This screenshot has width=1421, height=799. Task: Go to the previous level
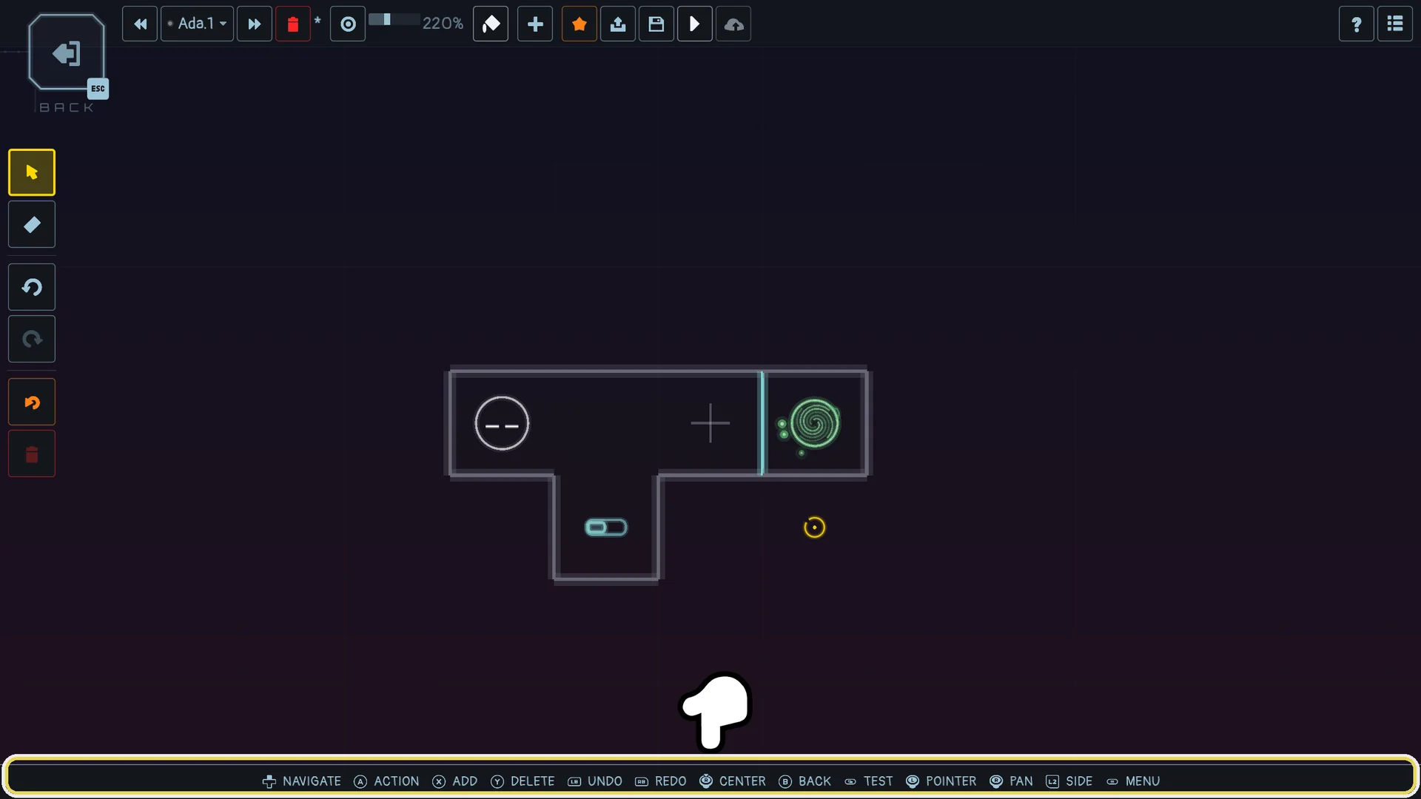(x=140, y=24)
